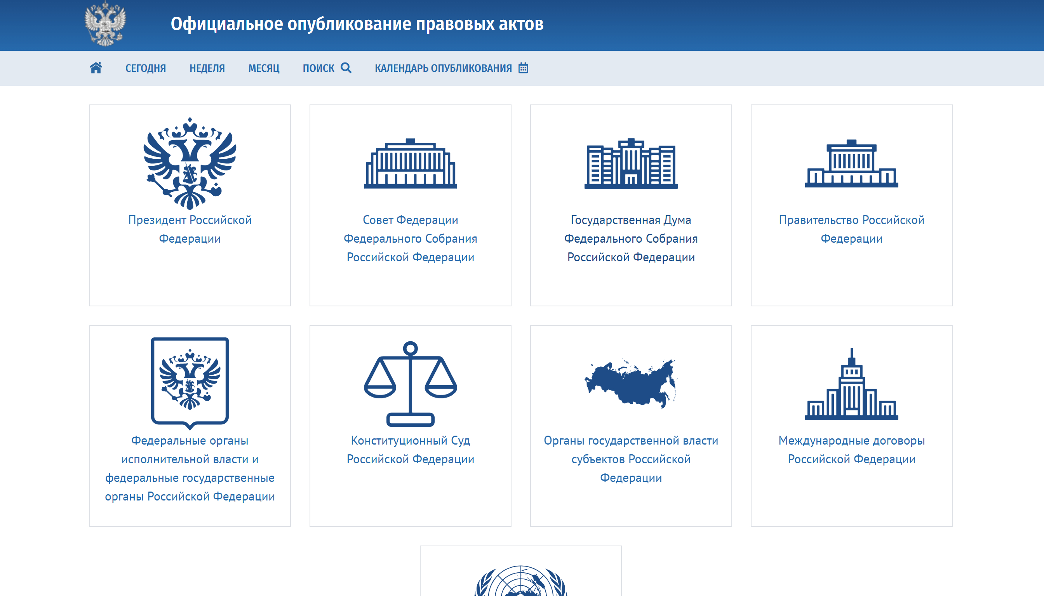This screenshot has width=1044, height=596.
Task: Click the Russia map icon for субъектов
Action: pos(631,384)
